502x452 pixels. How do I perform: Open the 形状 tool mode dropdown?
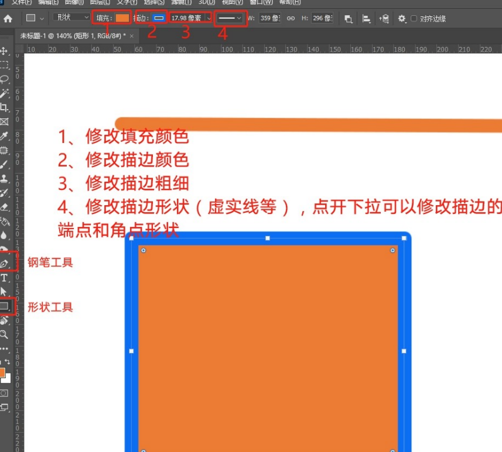tap(71, 18)
